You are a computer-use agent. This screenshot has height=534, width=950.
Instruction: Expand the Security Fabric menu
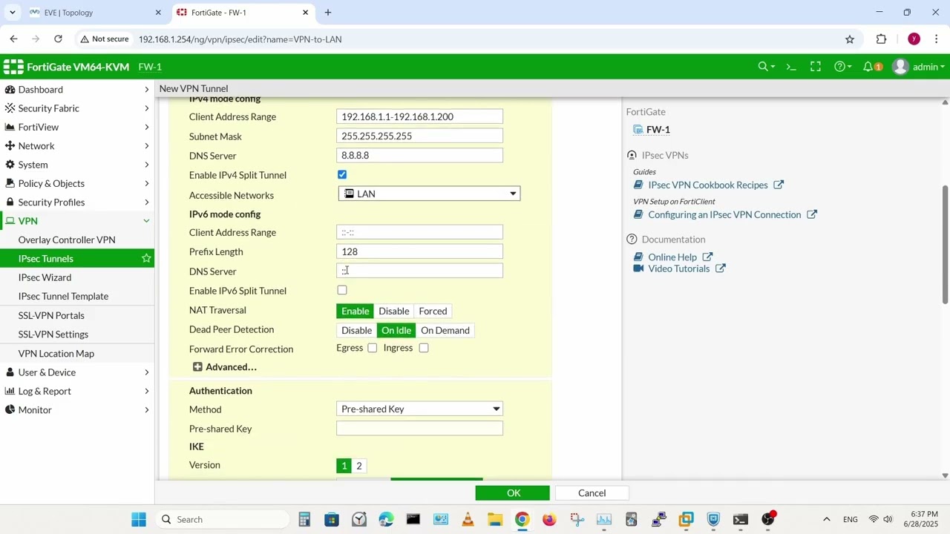coord(77,108)
